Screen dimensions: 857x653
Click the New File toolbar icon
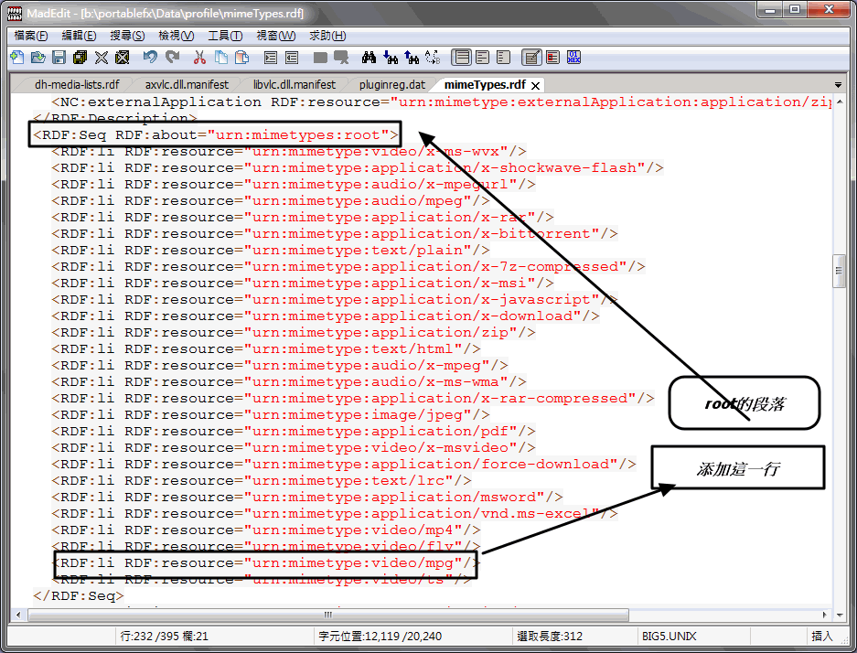[x=16, y=58]
